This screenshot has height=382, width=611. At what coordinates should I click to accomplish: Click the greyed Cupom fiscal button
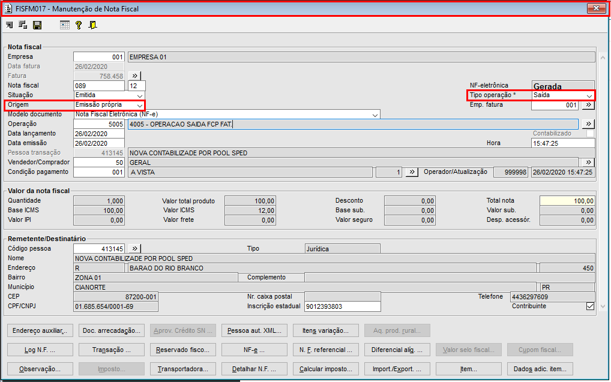(x=540, y=350)
